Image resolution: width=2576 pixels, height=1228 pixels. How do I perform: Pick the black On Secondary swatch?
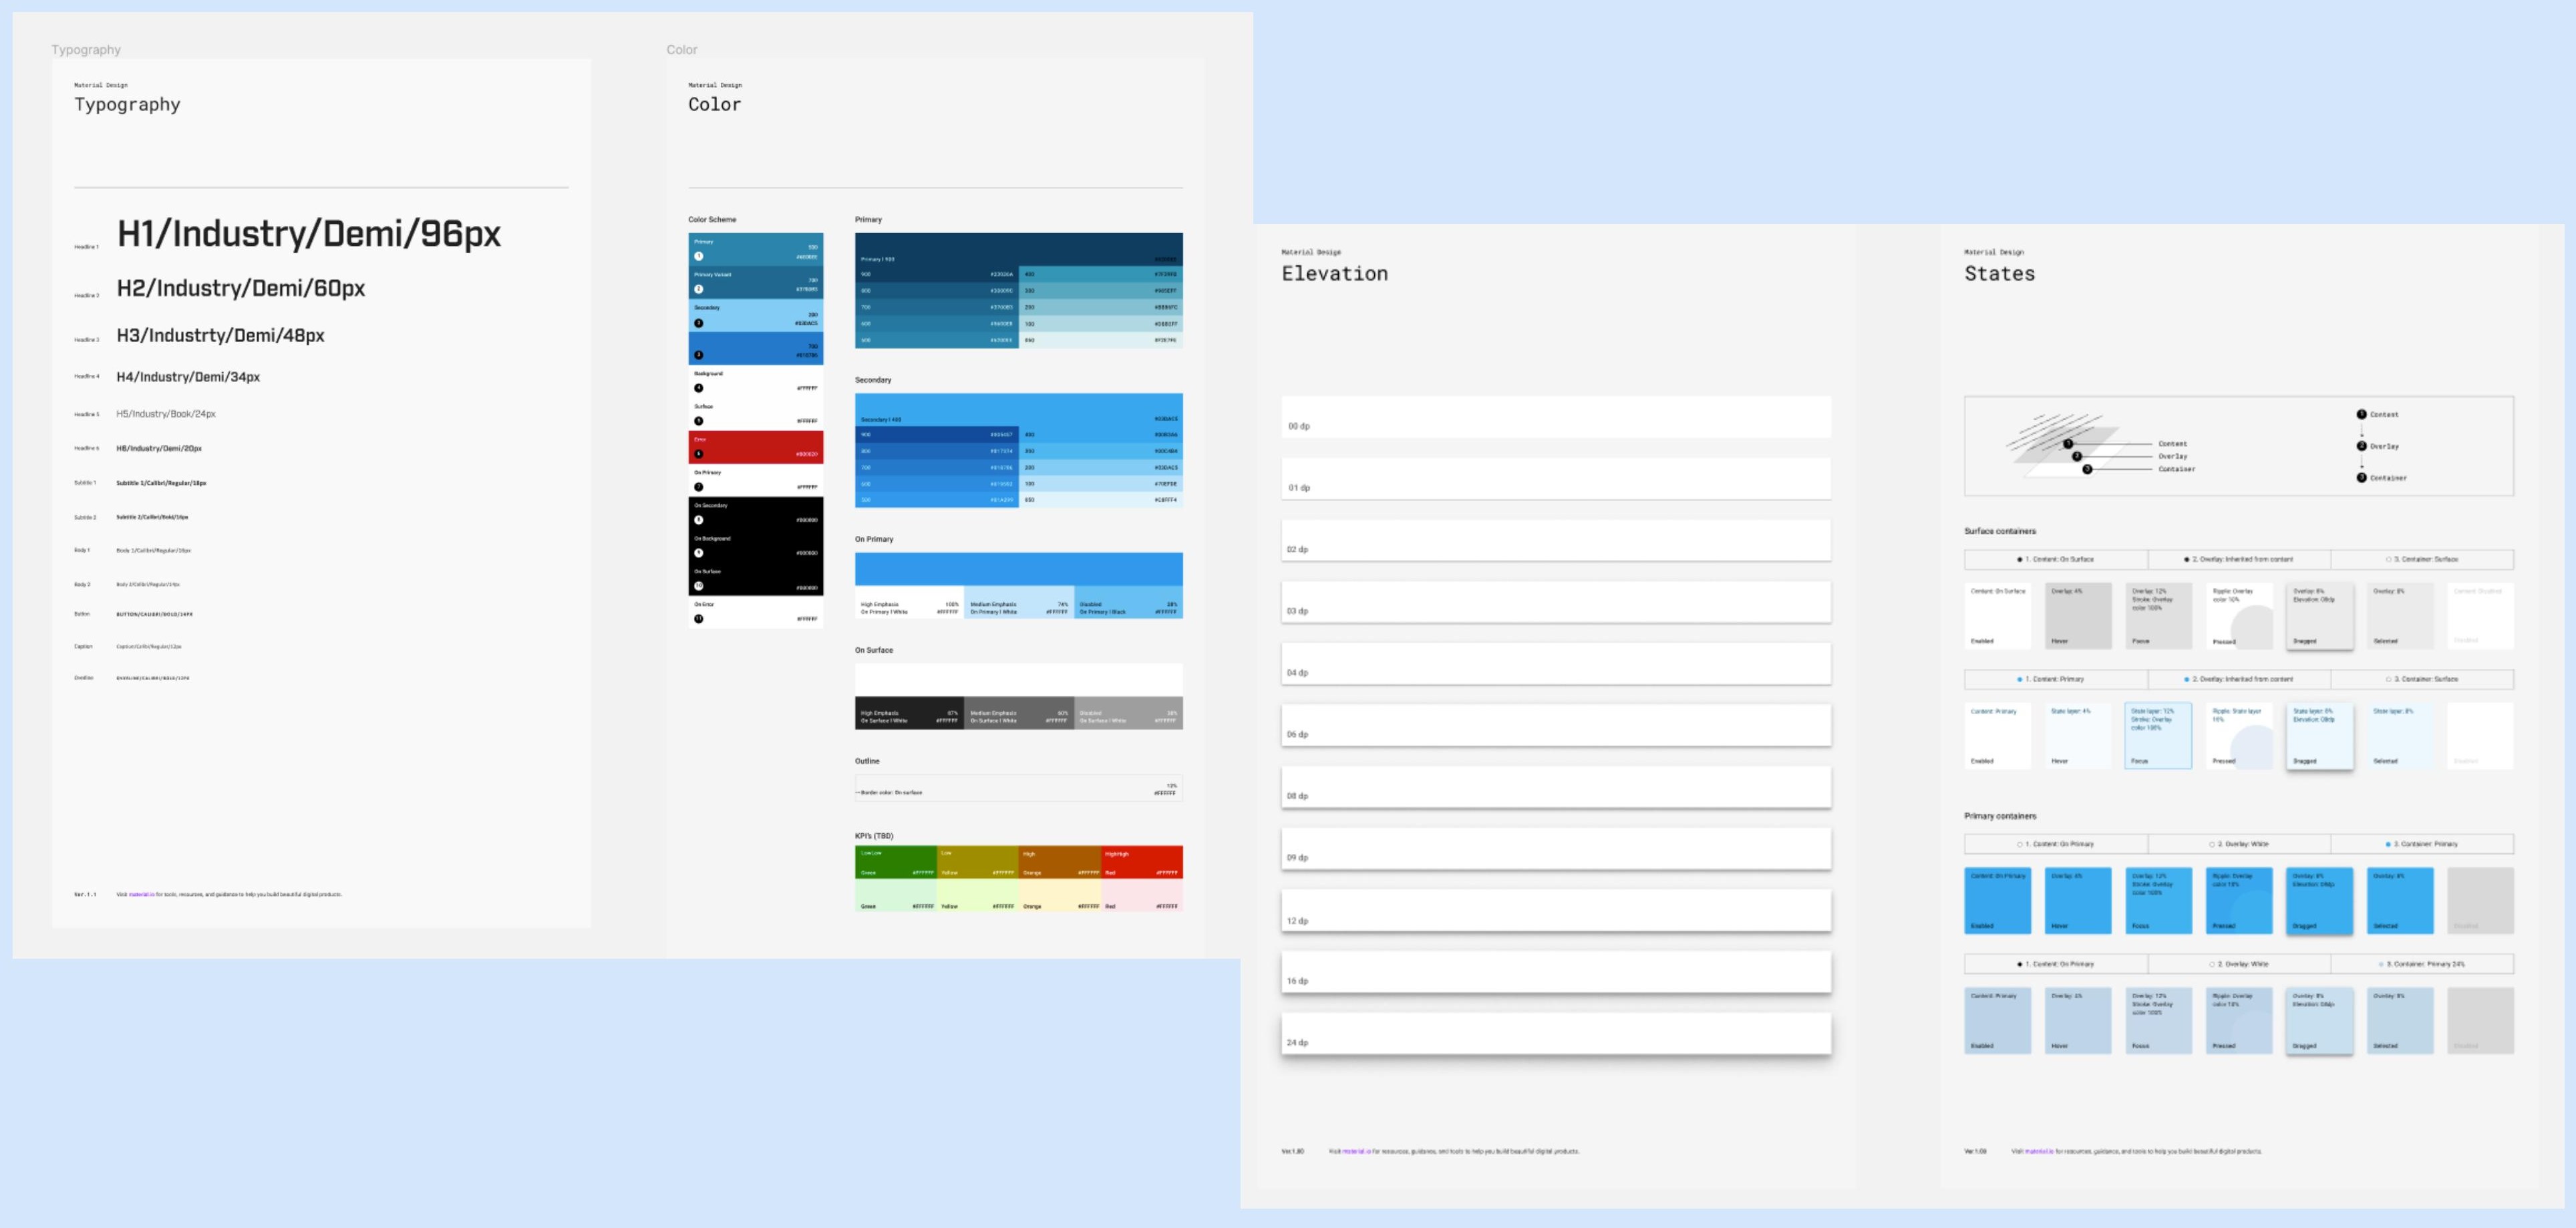click(x=756, y=513)
